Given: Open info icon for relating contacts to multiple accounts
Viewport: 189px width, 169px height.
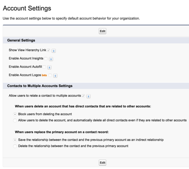Looking at the screenshot, I should 88,96.
